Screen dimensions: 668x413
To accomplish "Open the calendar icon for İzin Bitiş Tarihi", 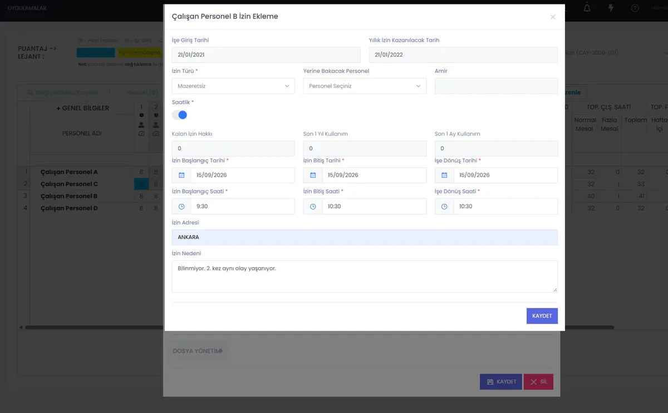I will 313,175.
